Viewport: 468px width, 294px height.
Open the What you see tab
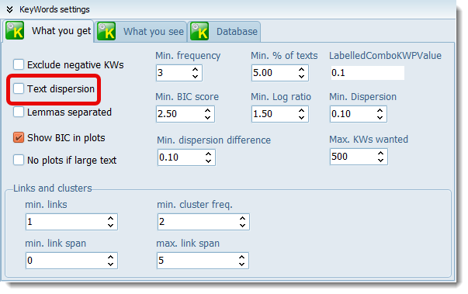click(140, 32)
